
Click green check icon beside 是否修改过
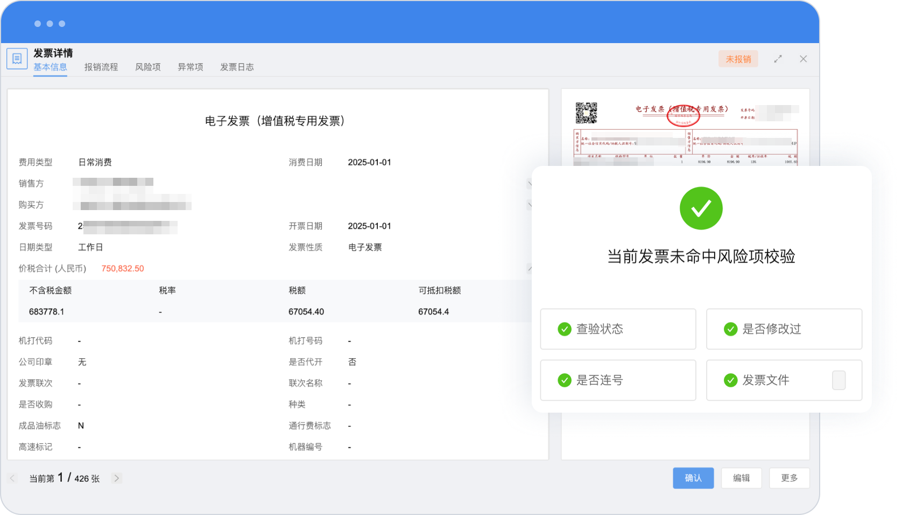[x=730, y=329]
